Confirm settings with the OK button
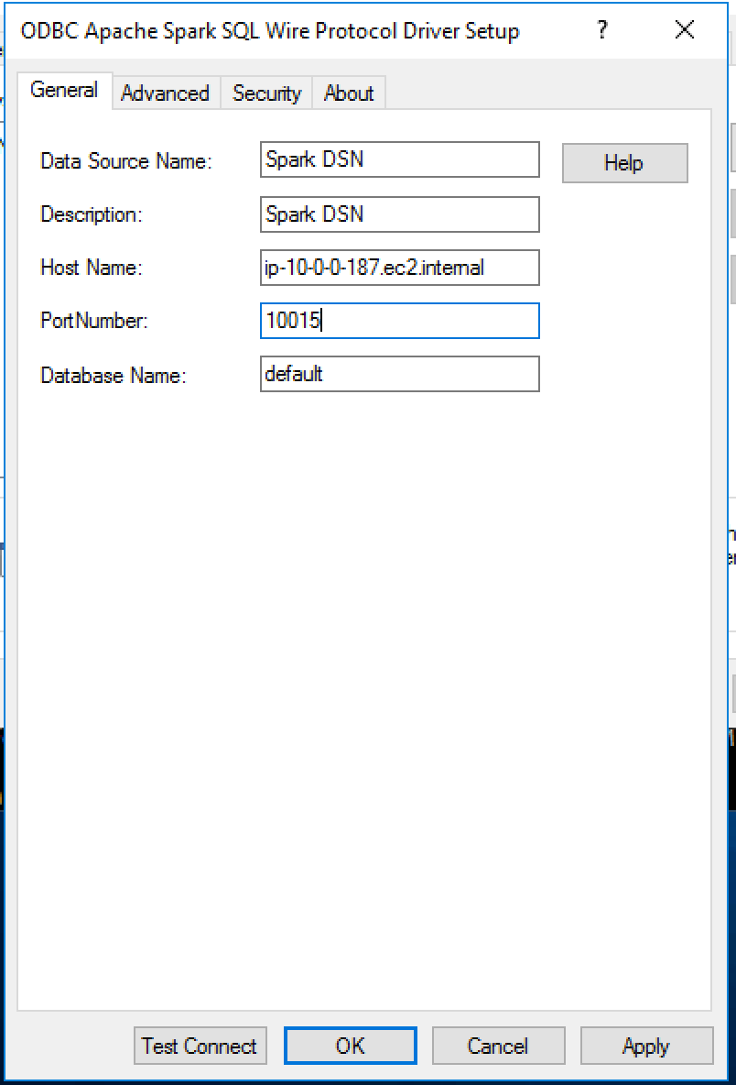The height and width of the screenshot is (1085, 736). click(351, 1046)
